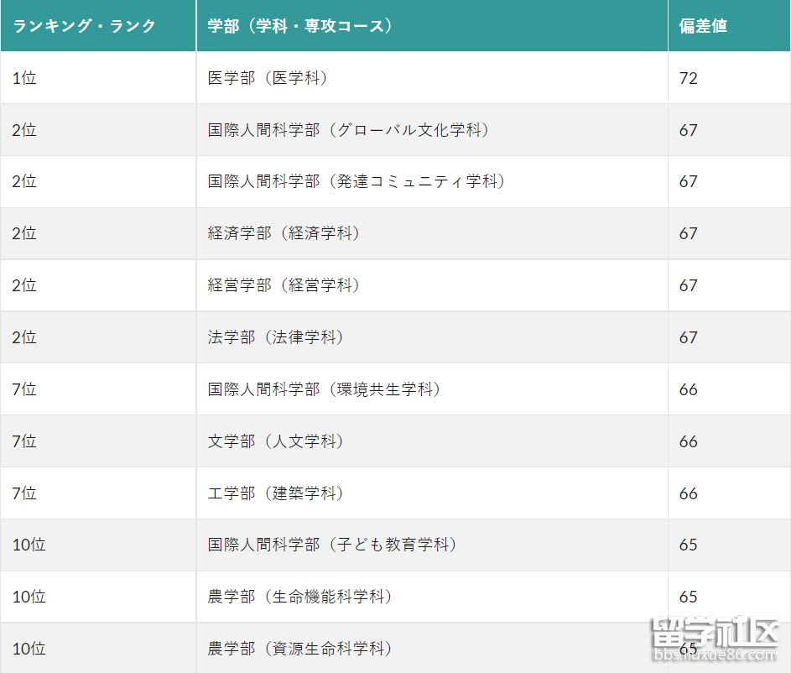Click 66 value for 工学部 row
Viewport: 791px width, 673px height.
[688, 493]
